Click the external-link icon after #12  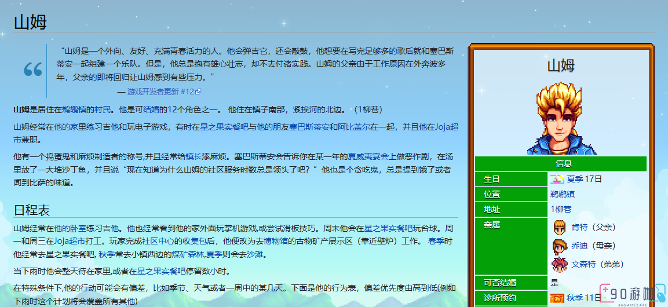point(198,92)
